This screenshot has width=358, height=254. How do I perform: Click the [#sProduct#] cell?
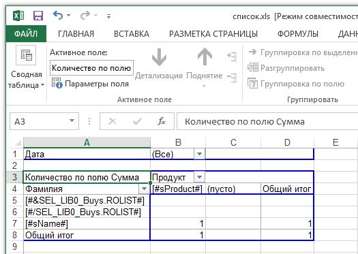click(x=178, y=189)
